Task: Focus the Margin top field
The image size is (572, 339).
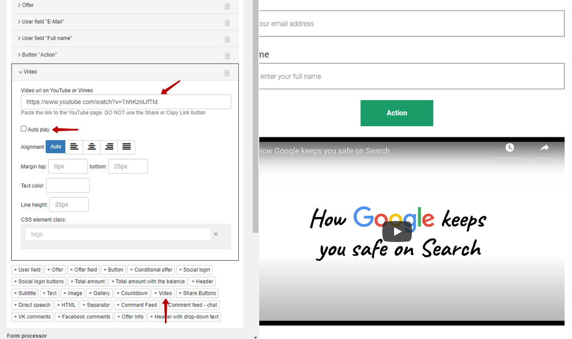Action: 68,166
